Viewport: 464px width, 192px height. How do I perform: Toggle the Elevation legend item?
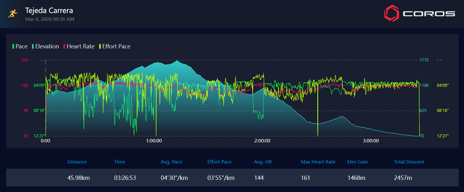pyautogui.click(x=47, y=47)
